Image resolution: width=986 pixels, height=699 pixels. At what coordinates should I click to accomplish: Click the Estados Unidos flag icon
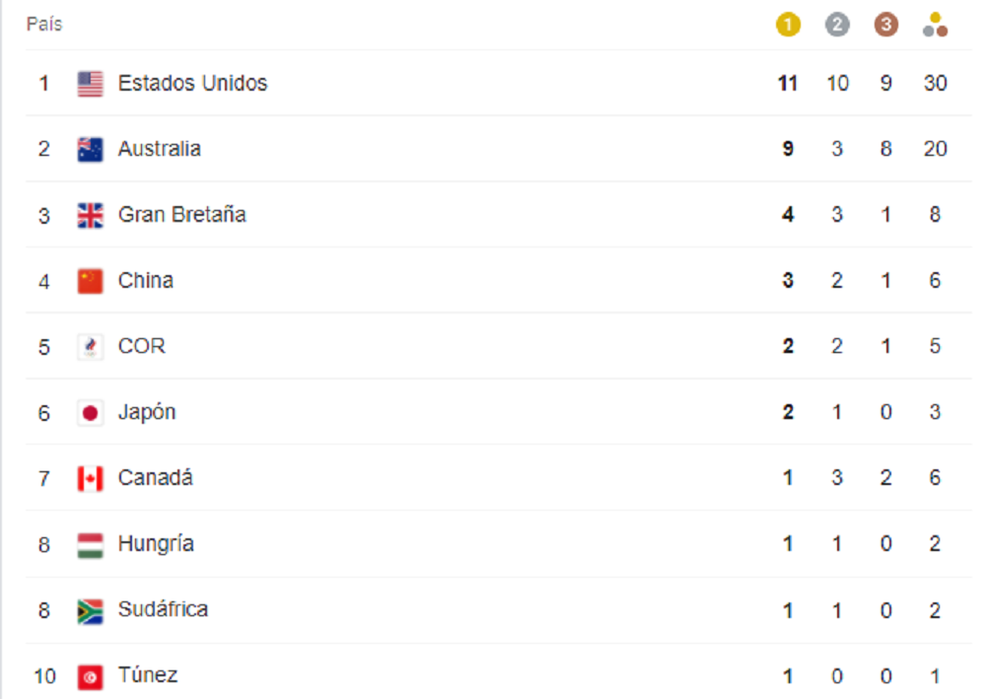(90, 84)
